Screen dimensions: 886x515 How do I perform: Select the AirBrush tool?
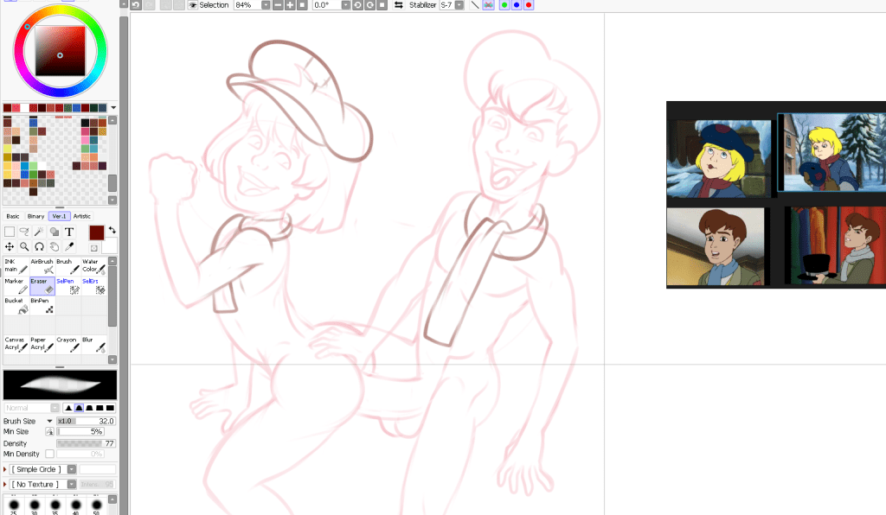42,265
